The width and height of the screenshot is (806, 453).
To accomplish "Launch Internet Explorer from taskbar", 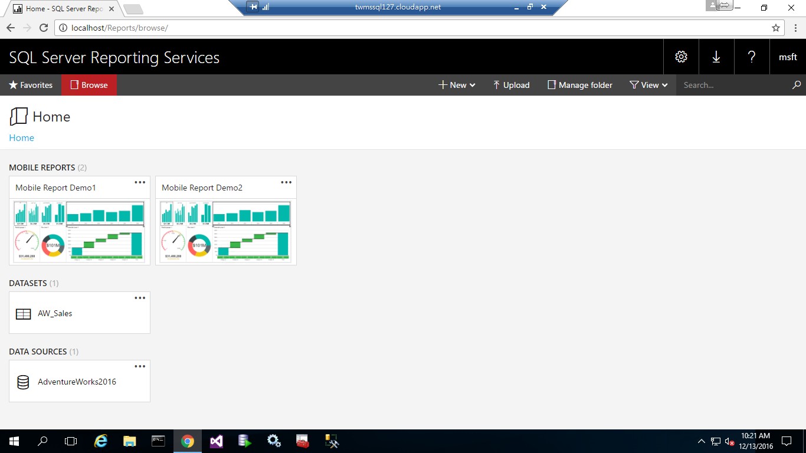I will coord(101,441).
